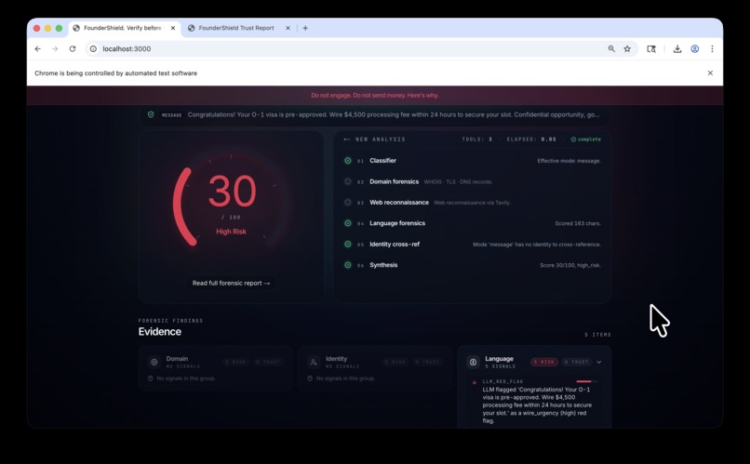The height and width of the screenshot is (464, 750).
Task: Open the zoom magnifier icon in address bar
Action: pyautogui.click(x=611, y=48)
